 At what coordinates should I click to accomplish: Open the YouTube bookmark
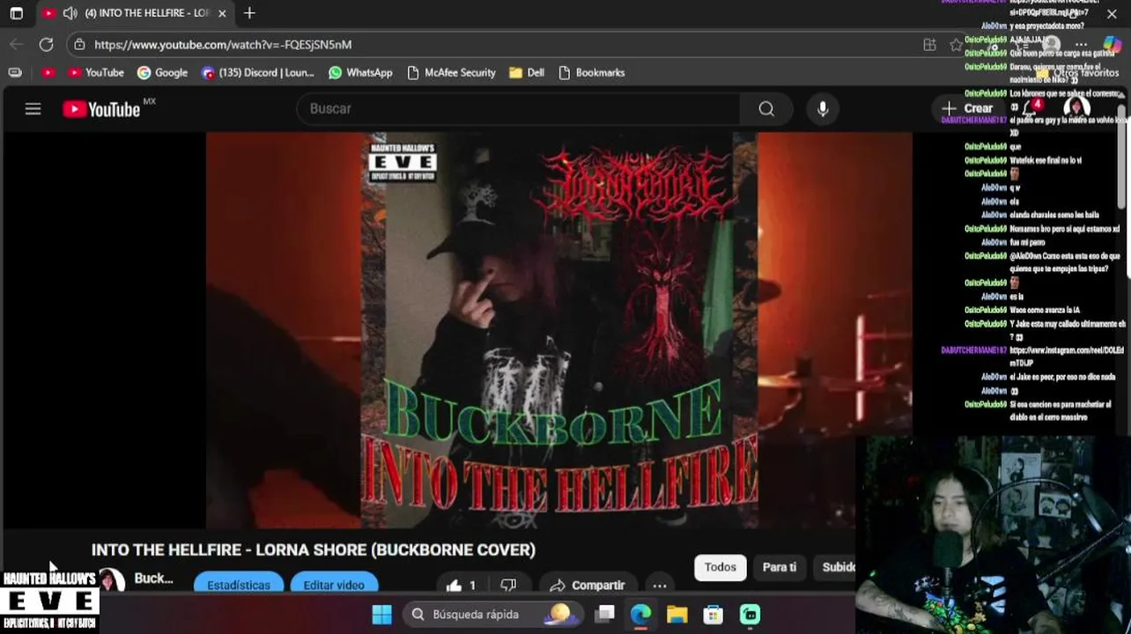coord(96,72)
